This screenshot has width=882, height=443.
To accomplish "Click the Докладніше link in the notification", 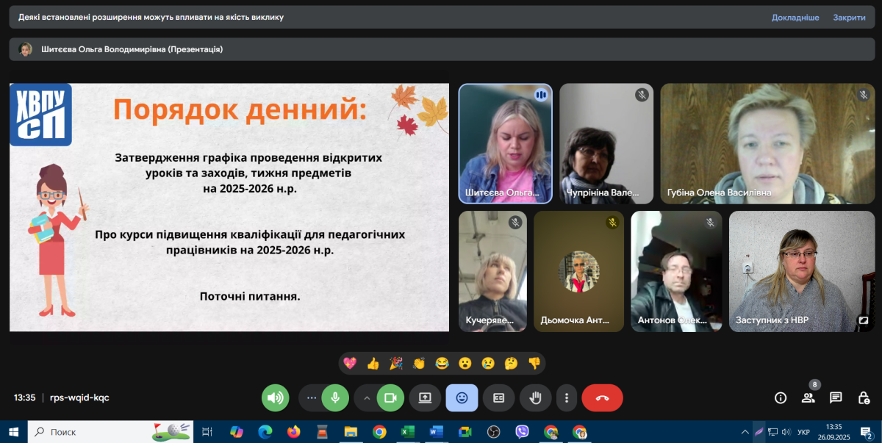I will (795, 17).
